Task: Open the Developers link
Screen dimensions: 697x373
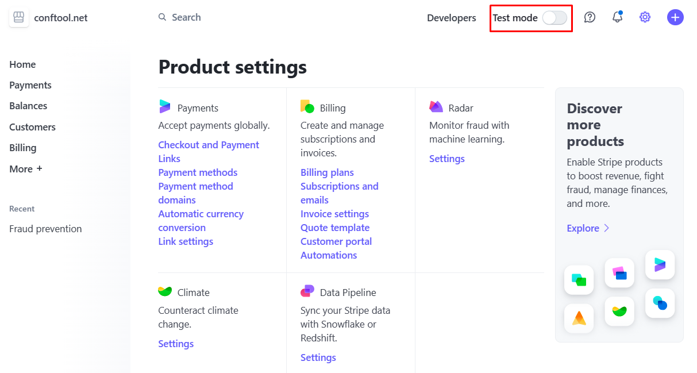Action: (x=452, y=18)
